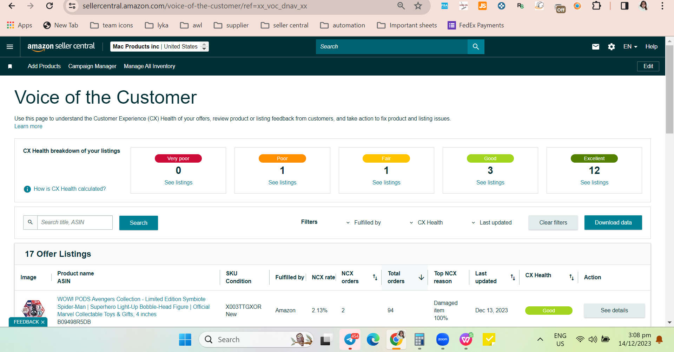Image resolution: width=674 pixels, height=352 pixels.
Task: Open the Help menu in Seller Central
Action: tap(652, 47)
